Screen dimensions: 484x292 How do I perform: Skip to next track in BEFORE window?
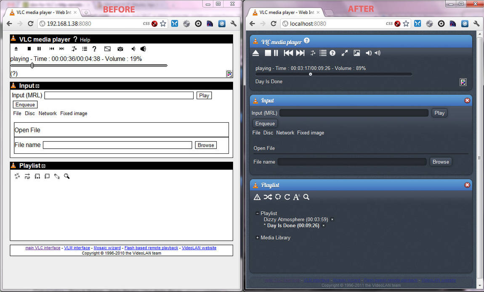pos(62,49)
